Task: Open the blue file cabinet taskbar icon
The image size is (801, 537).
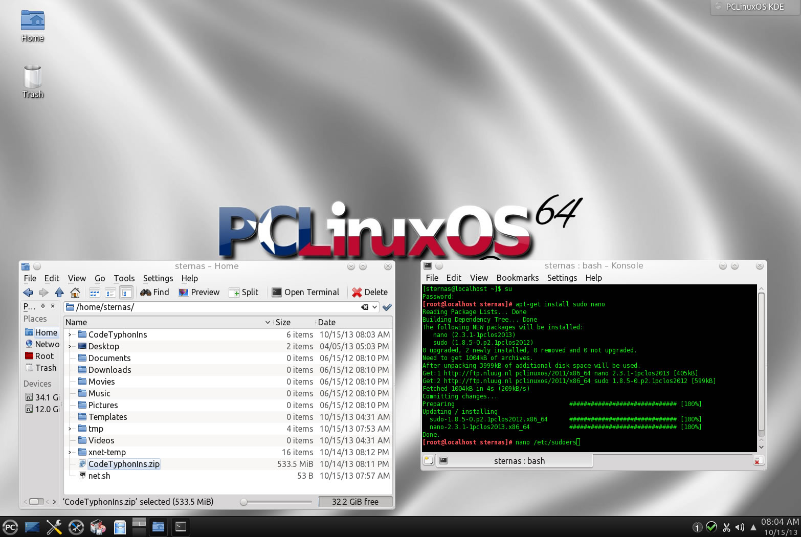Action: [120, 527]
